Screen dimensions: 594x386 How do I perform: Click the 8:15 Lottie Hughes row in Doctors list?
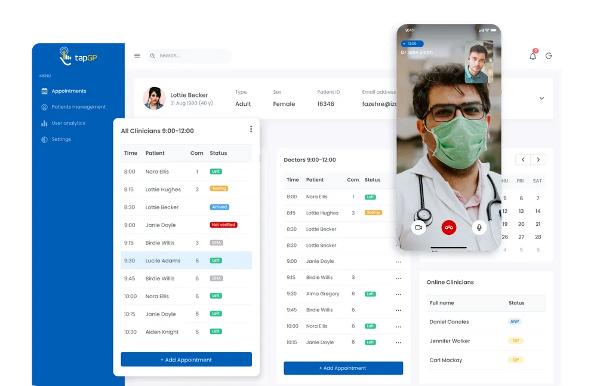coord(343,213)
